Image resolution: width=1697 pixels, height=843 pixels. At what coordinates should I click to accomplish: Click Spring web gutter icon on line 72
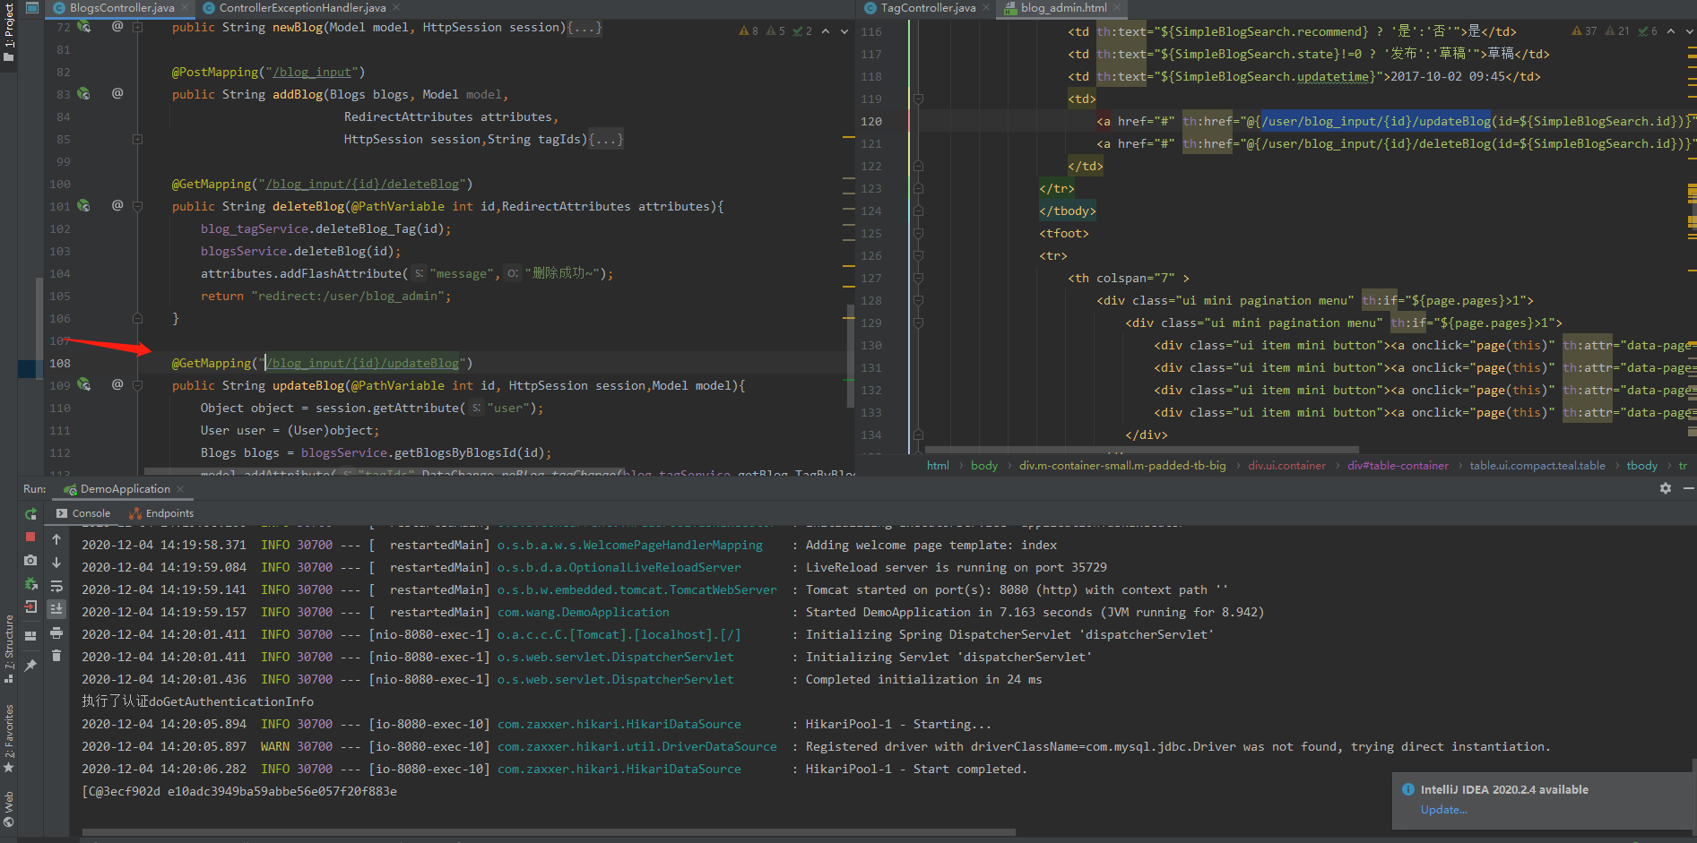[x=84, y=27]
